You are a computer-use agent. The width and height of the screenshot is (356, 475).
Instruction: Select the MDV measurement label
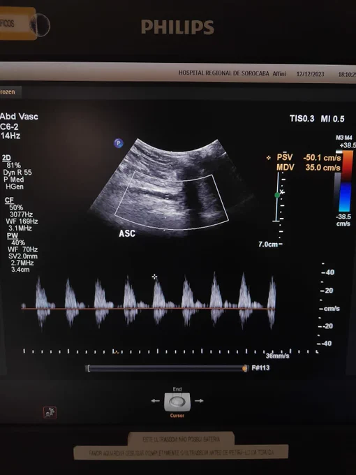click(285, 167)
